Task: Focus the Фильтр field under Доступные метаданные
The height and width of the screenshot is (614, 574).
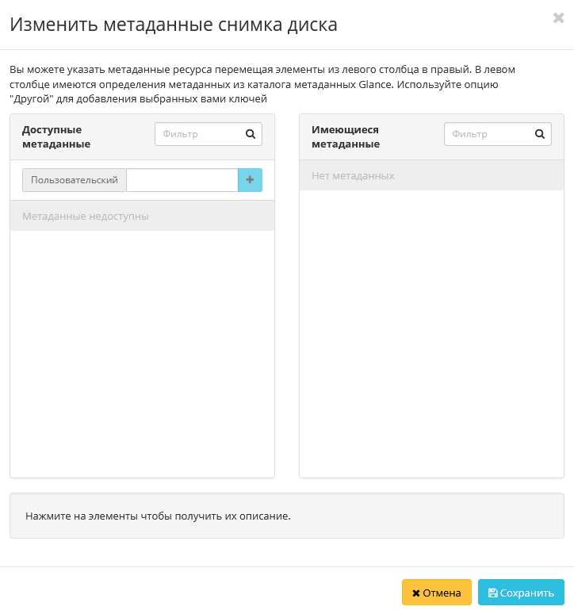Action: [x=198, y=135]
